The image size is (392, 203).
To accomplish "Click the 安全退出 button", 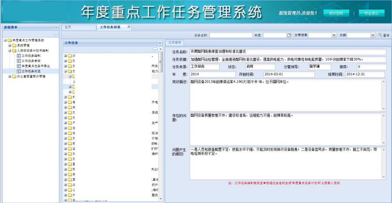I will [x=371, y=13].
